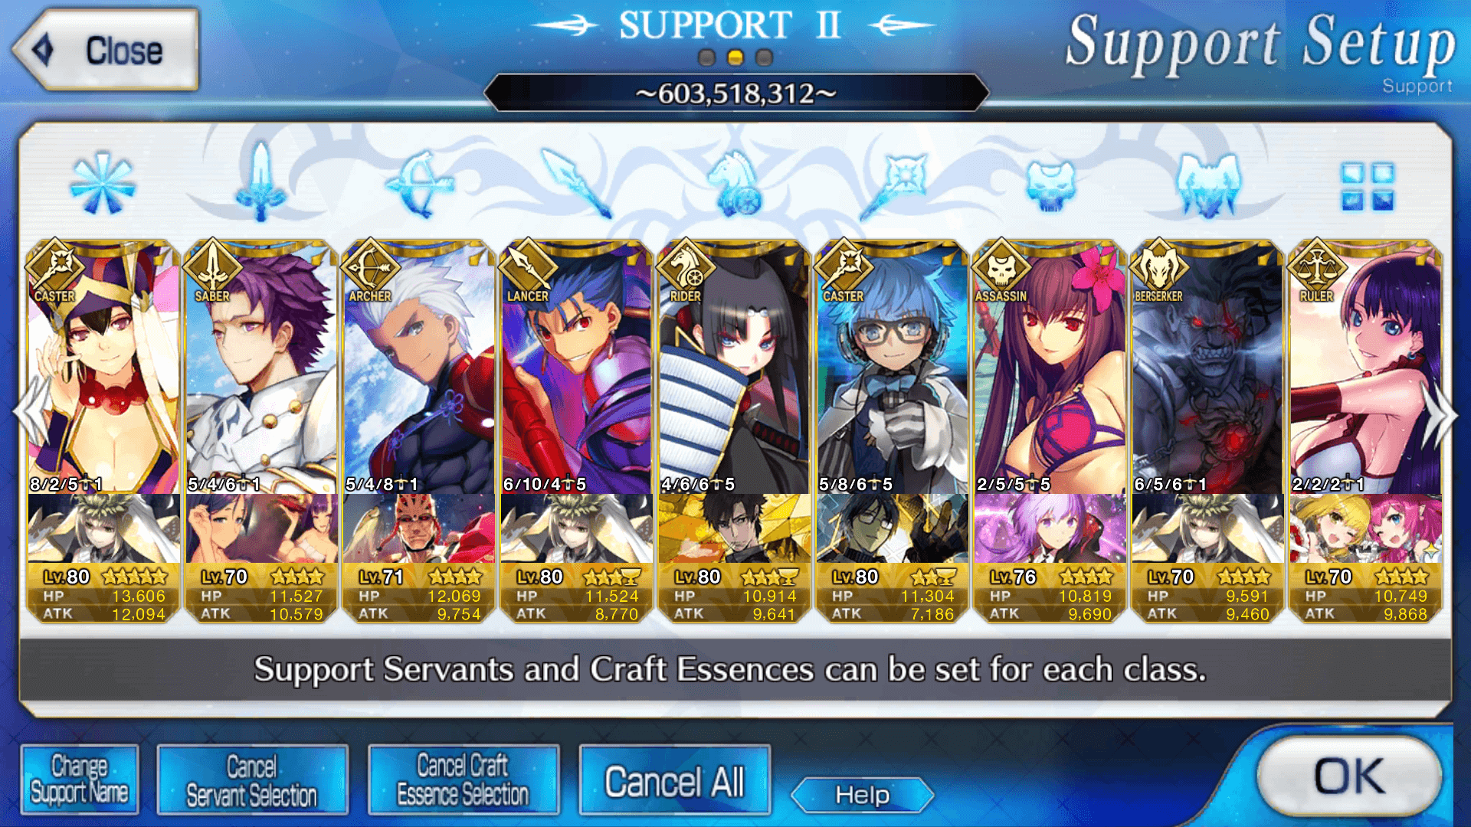1471x827 pixels.
Task: Switch to the first support page dot
Action: coord(707,57)
